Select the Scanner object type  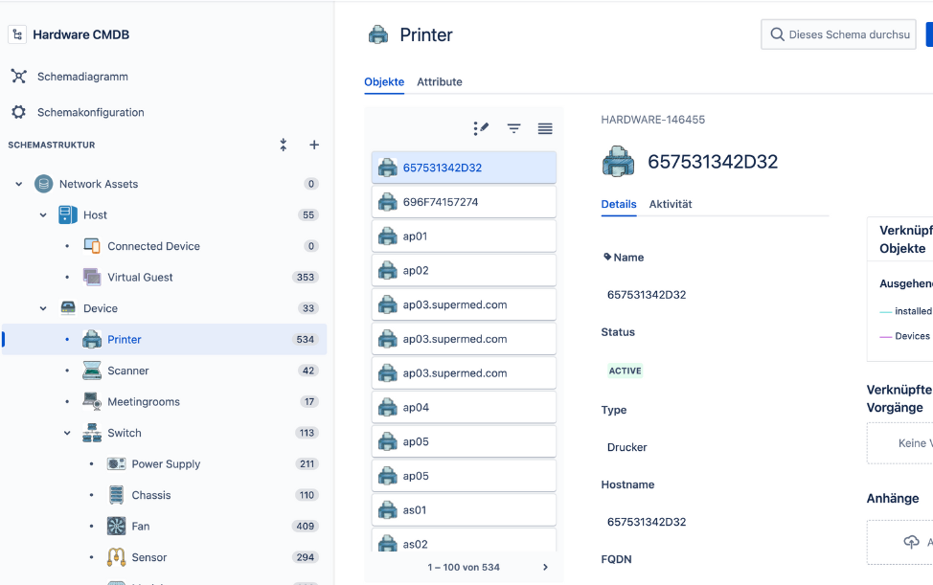point(127,371)
